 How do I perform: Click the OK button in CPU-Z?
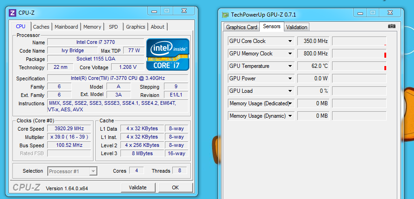(176, 187)
